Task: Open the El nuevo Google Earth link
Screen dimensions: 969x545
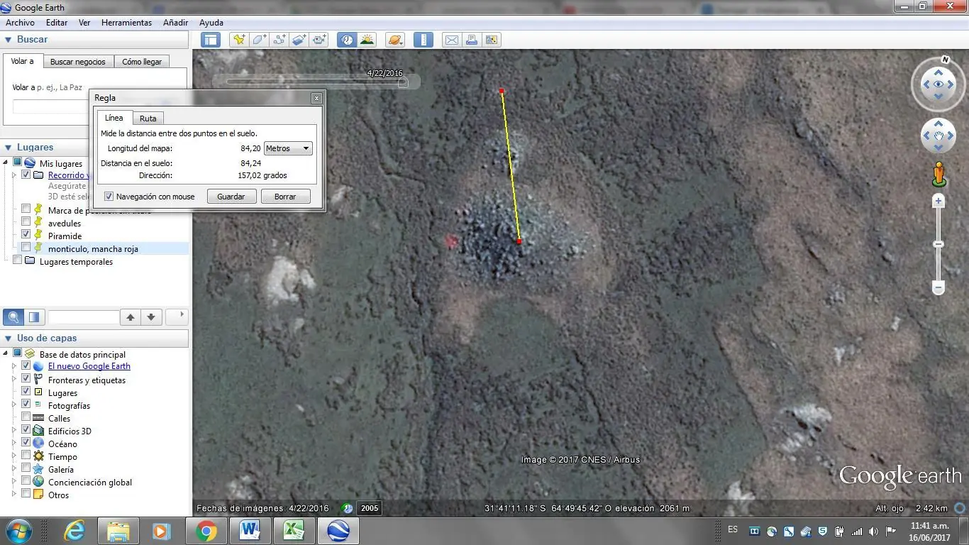Action: (x=89, y=366)
